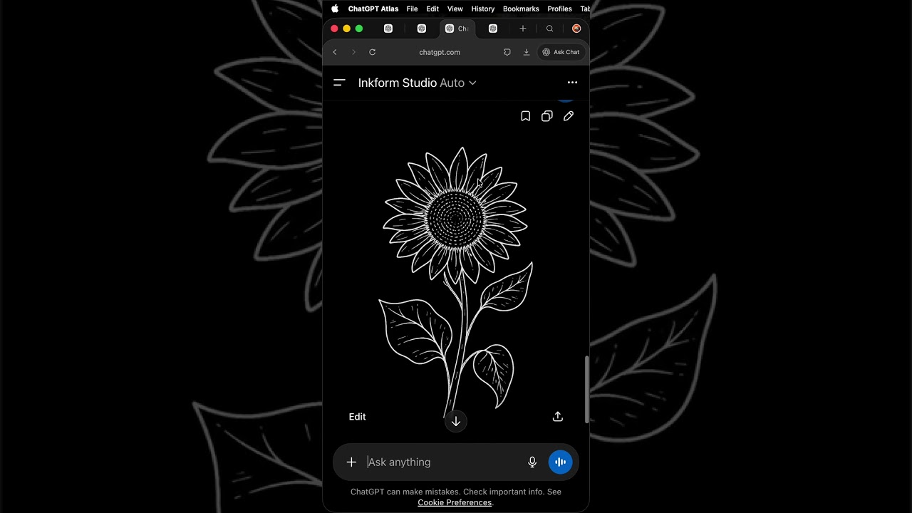
Task: Open the downloads icon in toolbar
Action: [527, 52]
